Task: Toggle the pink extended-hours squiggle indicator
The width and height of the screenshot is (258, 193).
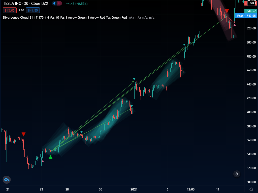Action: 58,3
